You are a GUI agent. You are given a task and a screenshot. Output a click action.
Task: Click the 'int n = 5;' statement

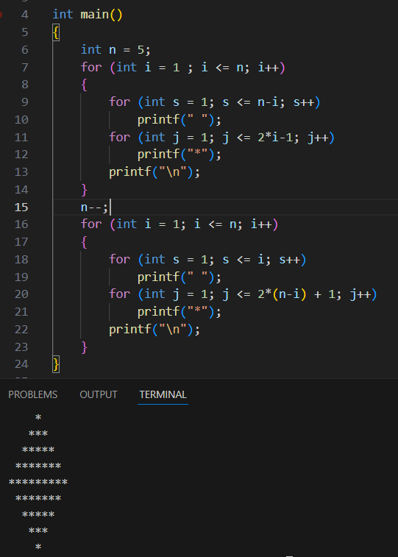click(x=116, y=50)
